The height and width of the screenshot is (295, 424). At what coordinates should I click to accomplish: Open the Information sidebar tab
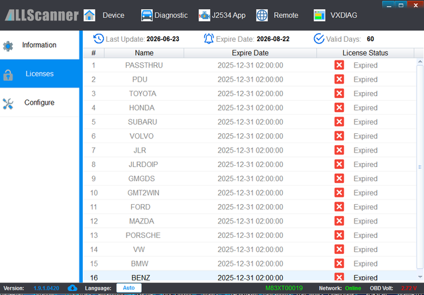pos(40,45)
